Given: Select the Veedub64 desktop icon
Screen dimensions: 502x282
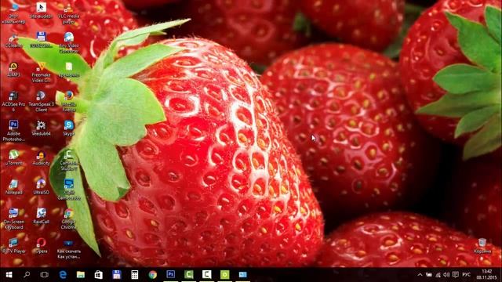Looking at the screenshot, I should [x=41, y=128].
